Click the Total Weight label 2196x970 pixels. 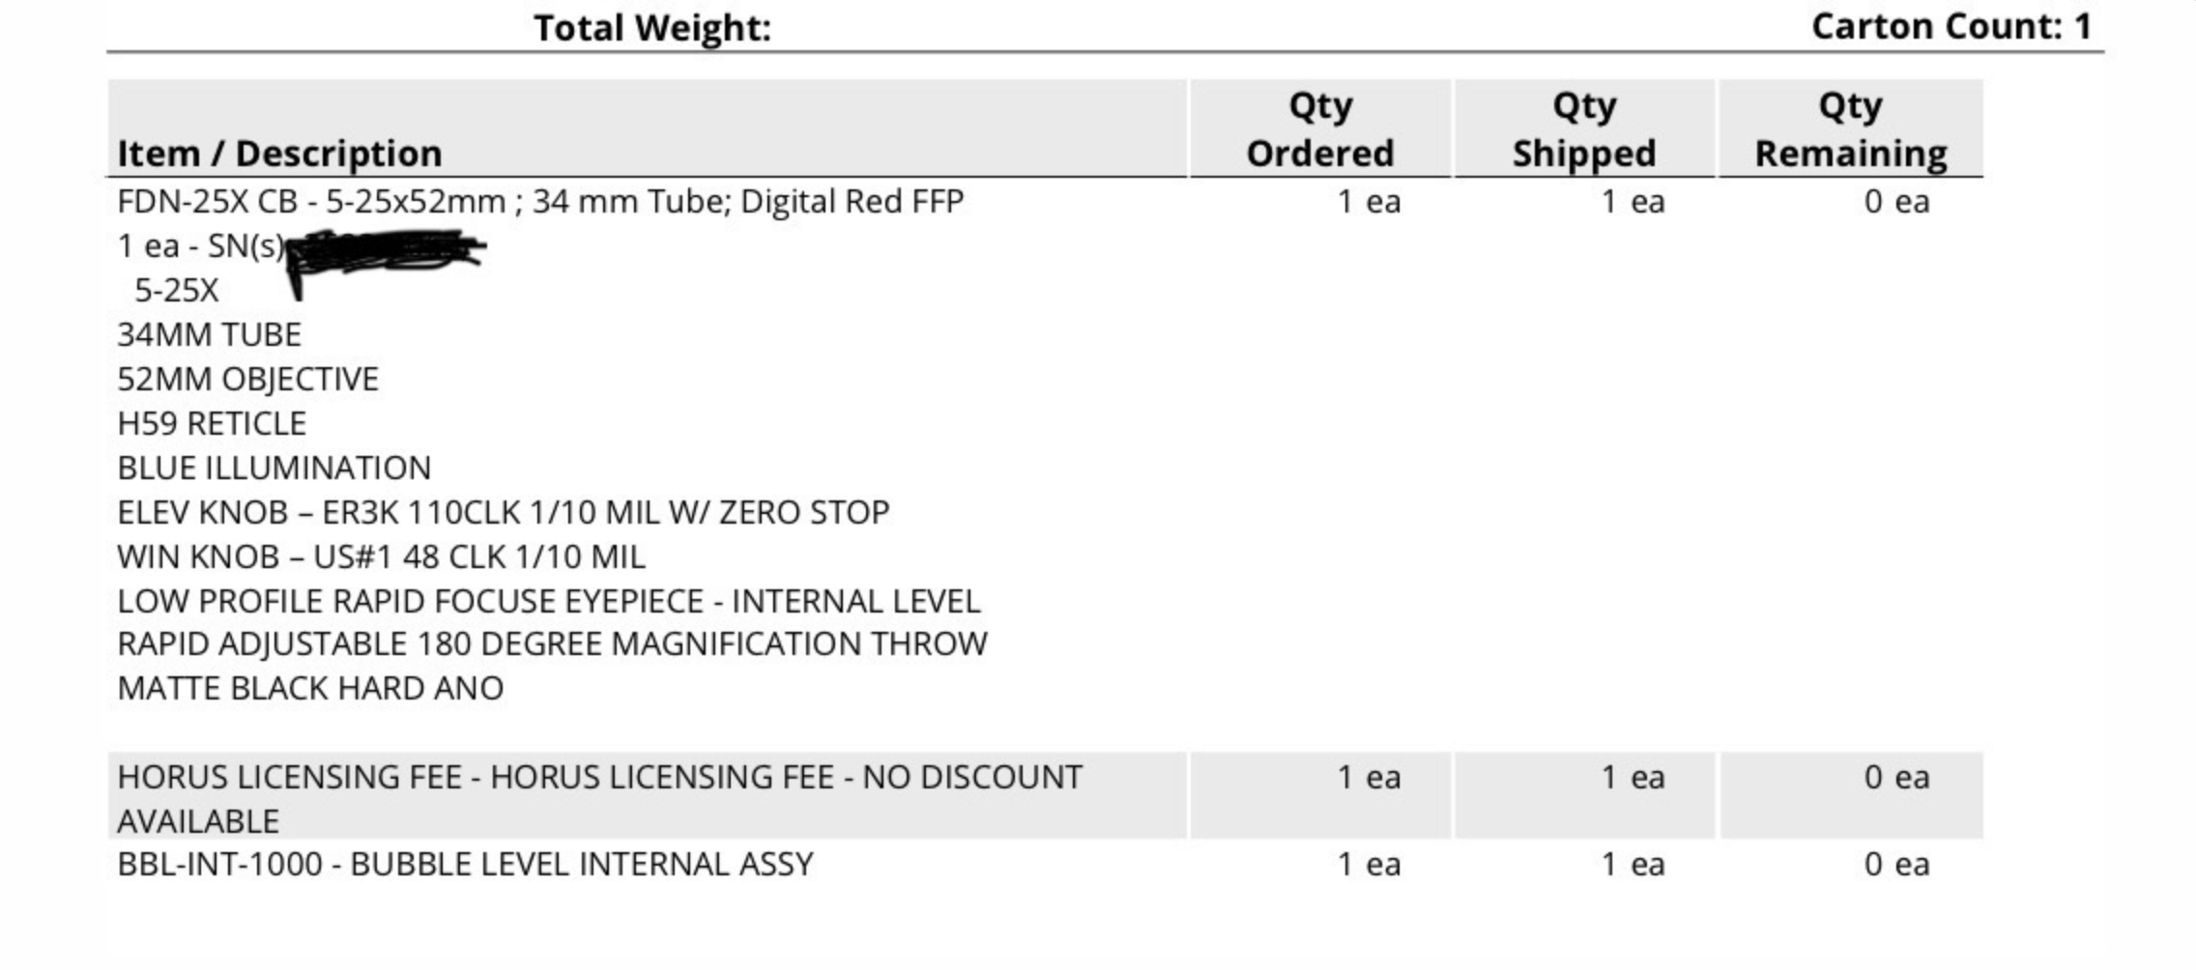click(x=652, y=27)
